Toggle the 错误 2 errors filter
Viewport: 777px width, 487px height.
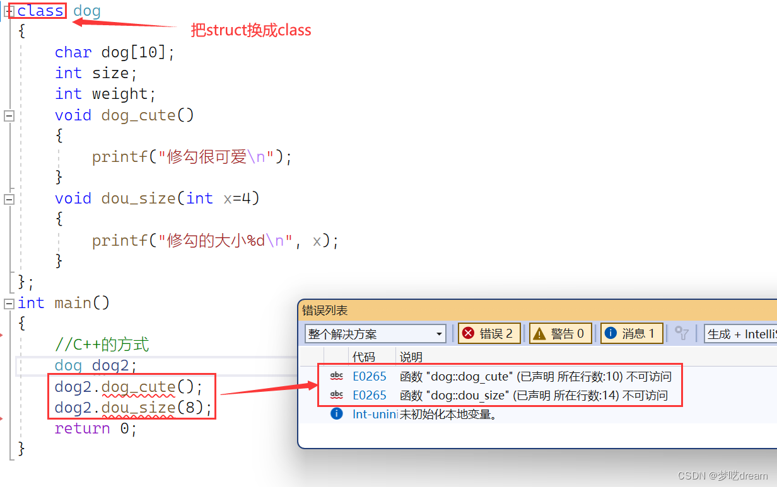point(489,333)
